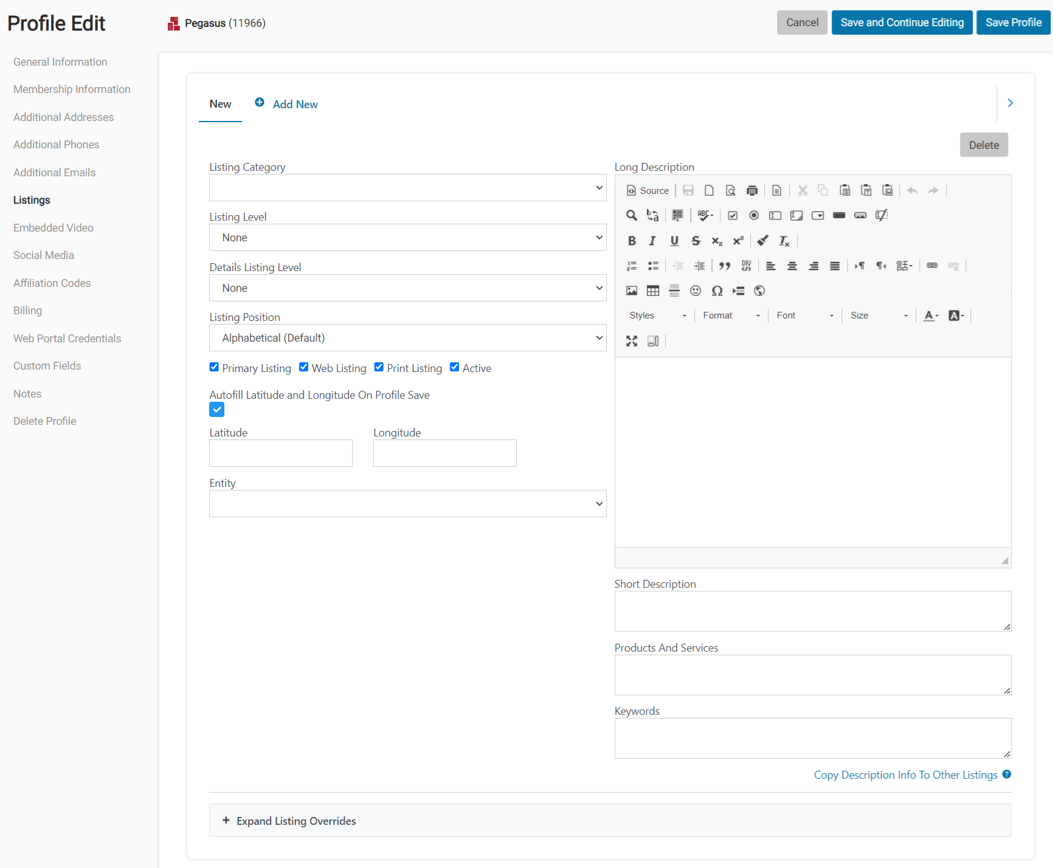The width and height of the screenshot is (1053, 868).
Task: Toggle Source view in the Long Description editor
Action: (x=647, y=190)
